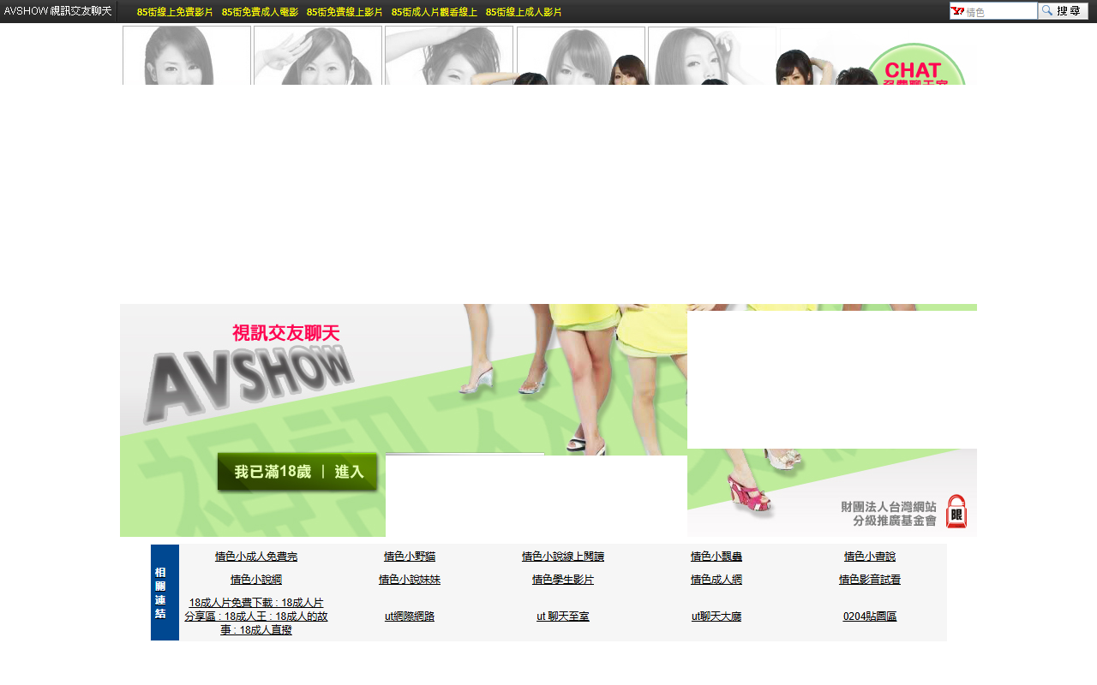Open the 情色學生影片 related link
The image size is (1097, 685).
[x=563, y=580]
